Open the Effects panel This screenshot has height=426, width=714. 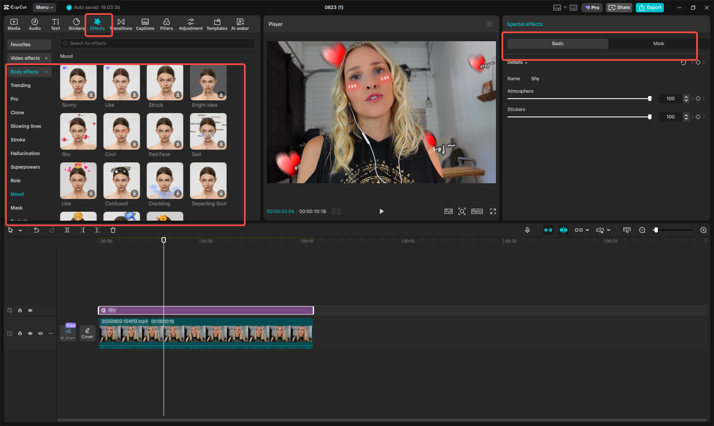[98, 24]
